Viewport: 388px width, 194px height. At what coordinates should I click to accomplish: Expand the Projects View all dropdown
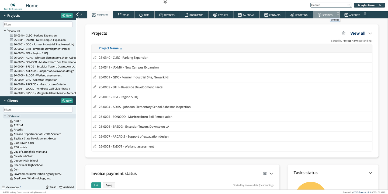point(370,33)
